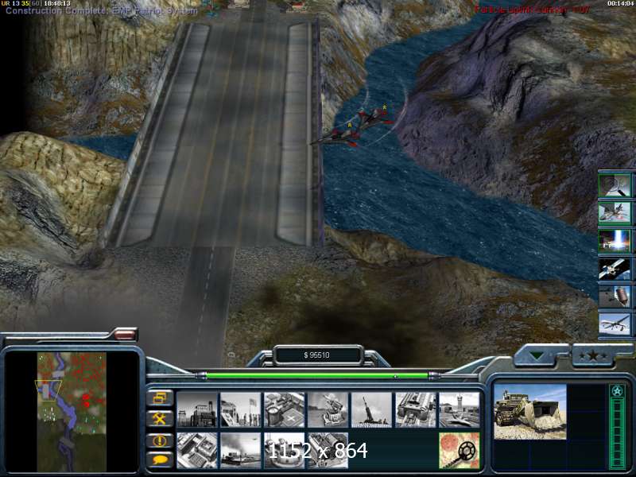Image resolution: width=636 pixels, height=477 pixels.
Task: Click the 'Construction Complete' message
Action: coord(102,11)
